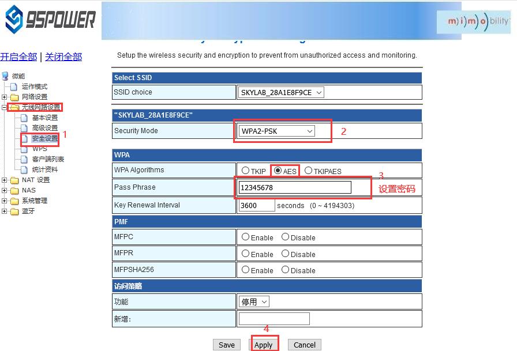Click the NAS folder icon

[14, 190]
